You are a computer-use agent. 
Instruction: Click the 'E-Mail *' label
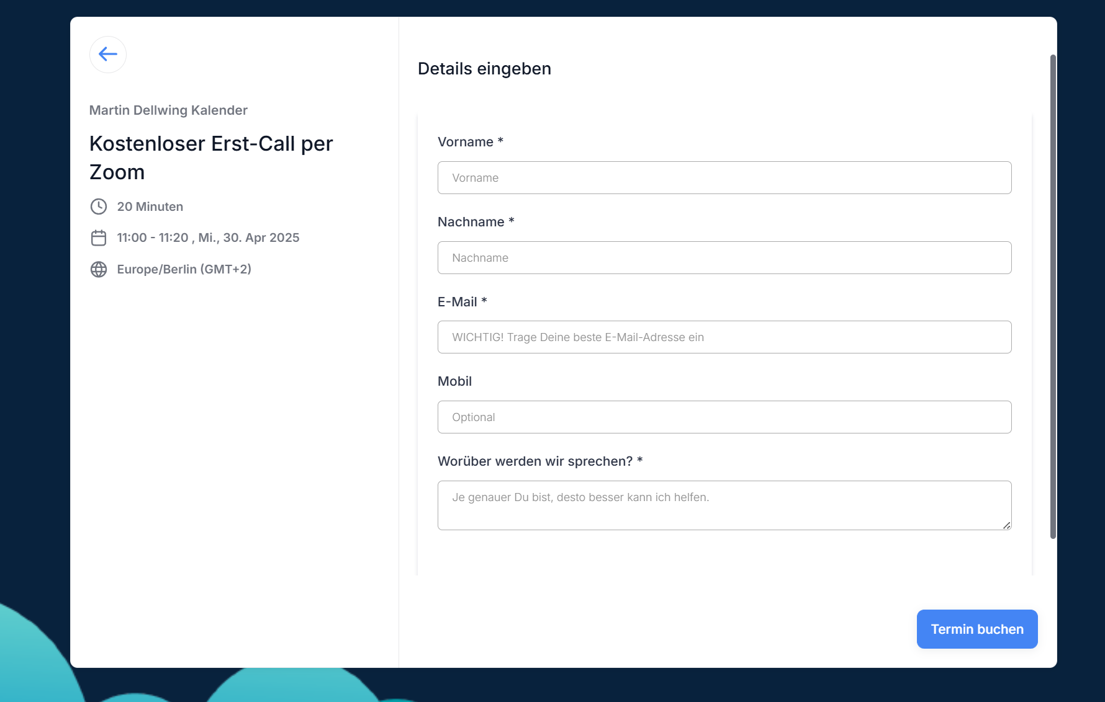point(462,302)
